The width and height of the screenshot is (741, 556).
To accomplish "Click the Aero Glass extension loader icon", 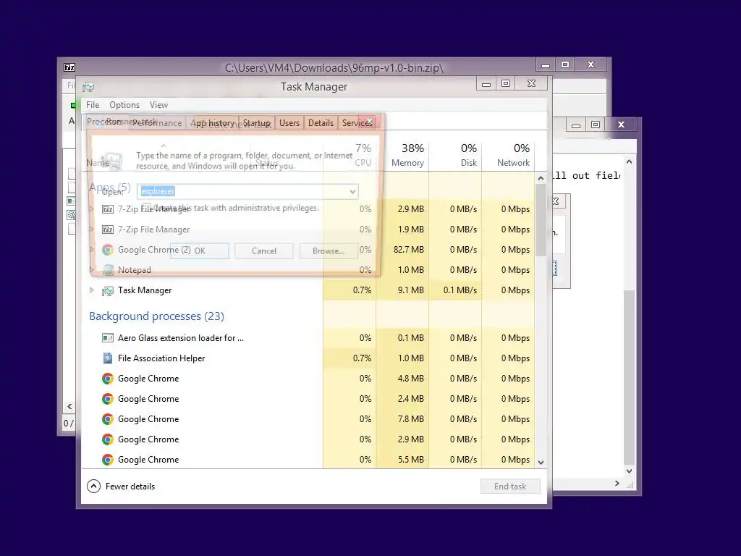I will click(x=108, y=338).
